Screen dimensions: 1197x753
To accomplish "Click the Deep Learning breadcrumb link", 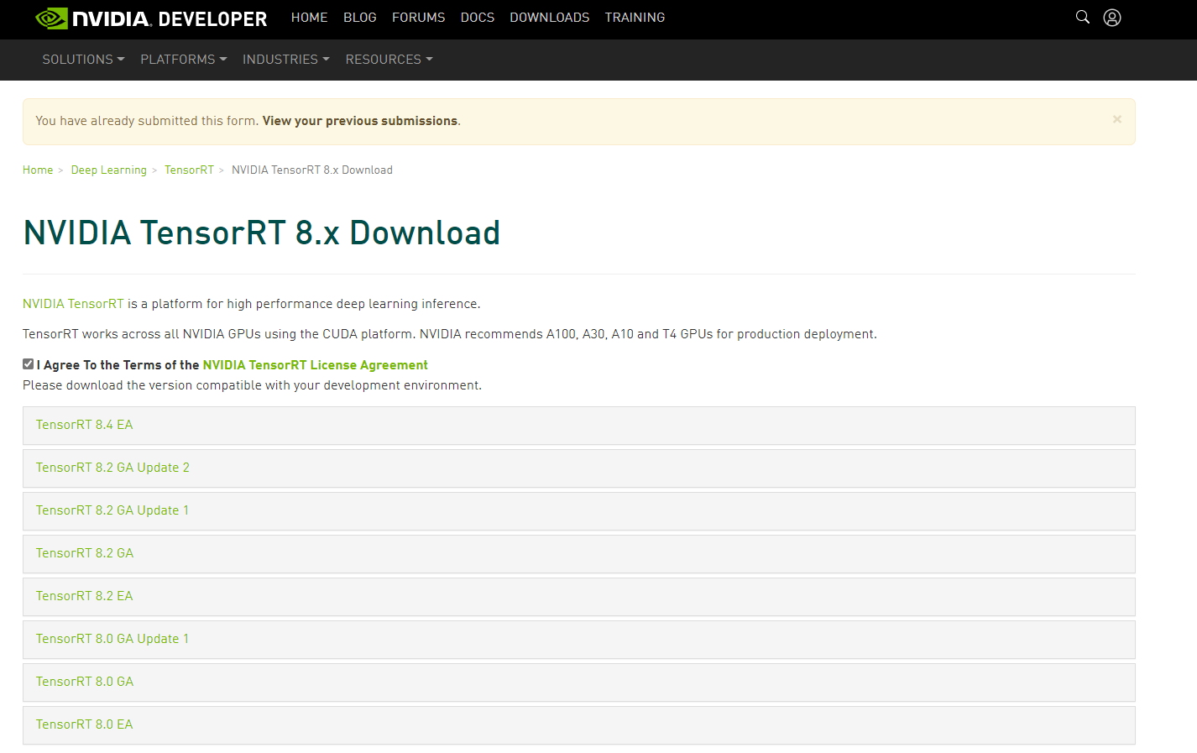I will (108, 170).
